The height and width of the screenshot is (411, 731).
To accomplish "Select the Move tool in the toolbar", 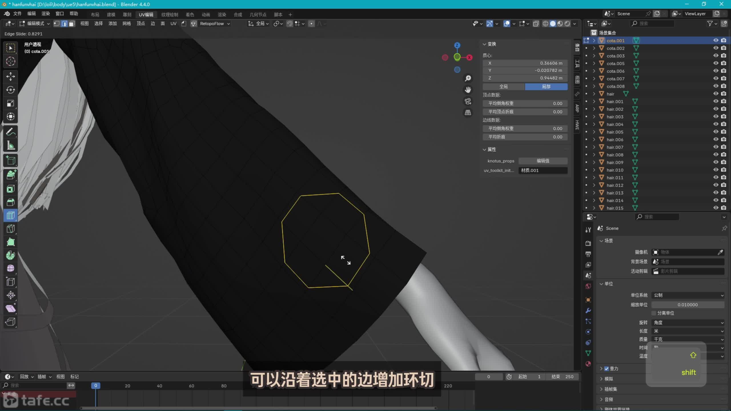I will [x=10, y=76].
